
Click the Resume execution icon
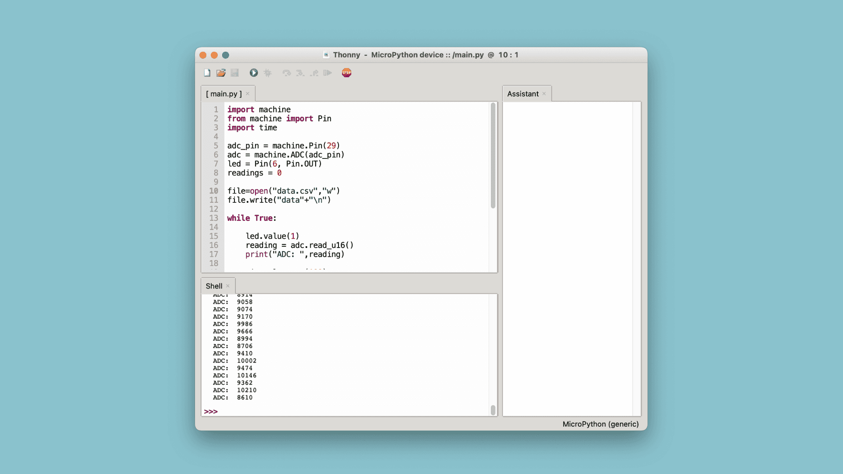click(328, 73)
